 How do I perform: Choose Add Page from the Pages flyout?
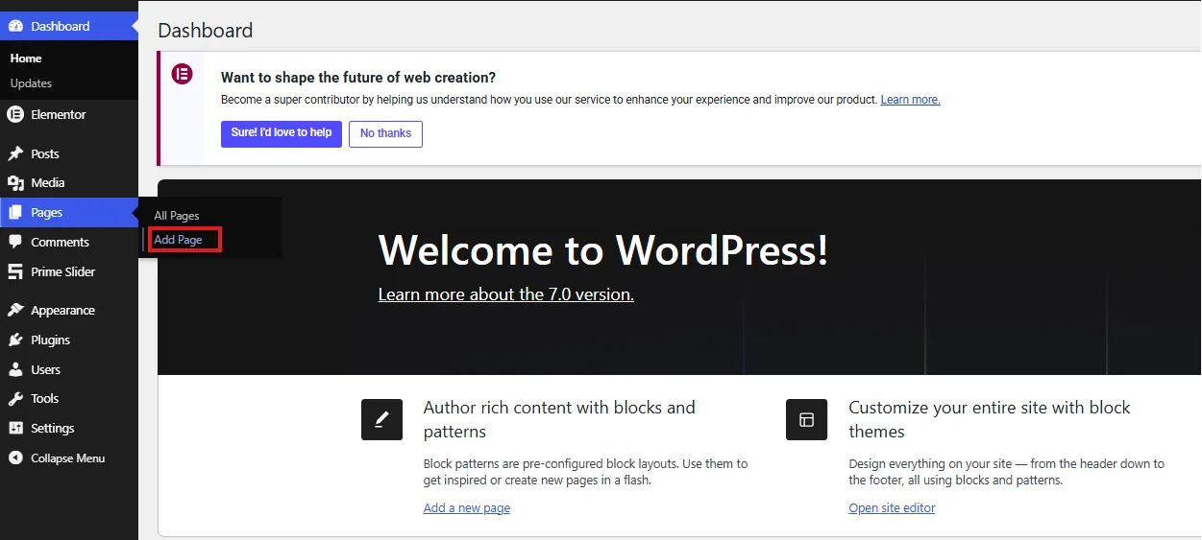(x=179, y=240)
